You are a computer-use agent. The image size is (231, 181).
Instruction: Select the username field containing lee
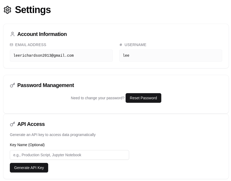pyautogui.click(x=171, y=56)
